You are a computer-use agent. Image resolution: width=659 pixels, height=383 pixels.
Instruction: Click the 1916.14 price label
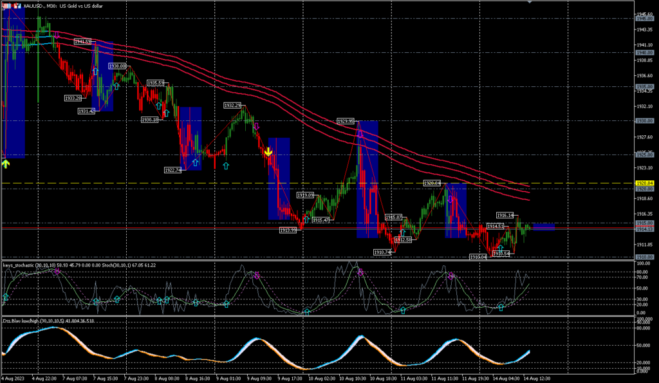(505, 215)
